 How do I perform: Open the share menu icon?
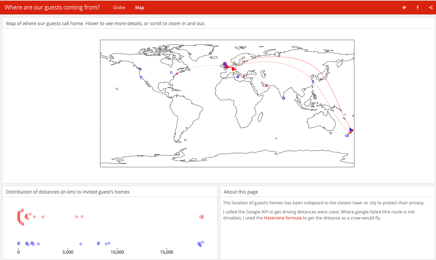coord(431,7)
